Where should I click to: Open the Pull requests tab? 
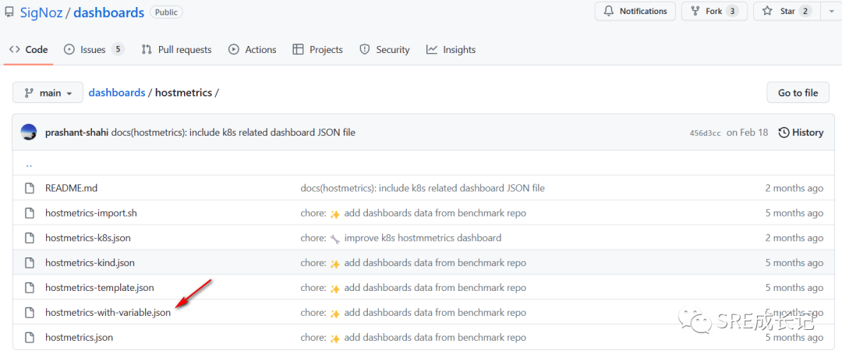tap(176, 49)
